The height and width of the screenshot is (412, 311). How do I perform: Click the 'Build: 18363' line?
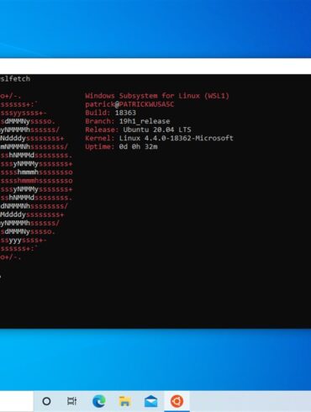pos(111,113)
